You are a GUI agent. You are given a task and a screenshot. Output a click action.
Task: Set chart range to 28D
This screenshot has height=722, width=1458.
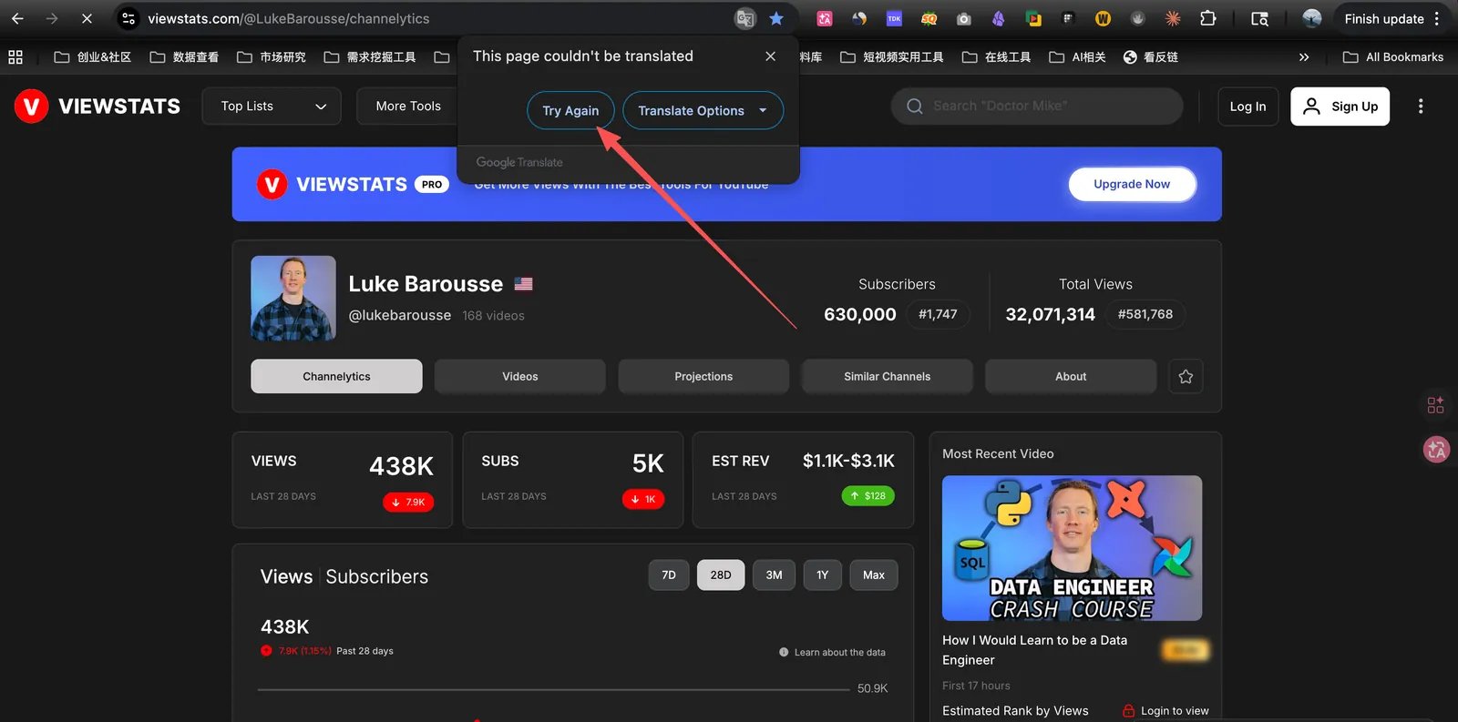(721, 575)
